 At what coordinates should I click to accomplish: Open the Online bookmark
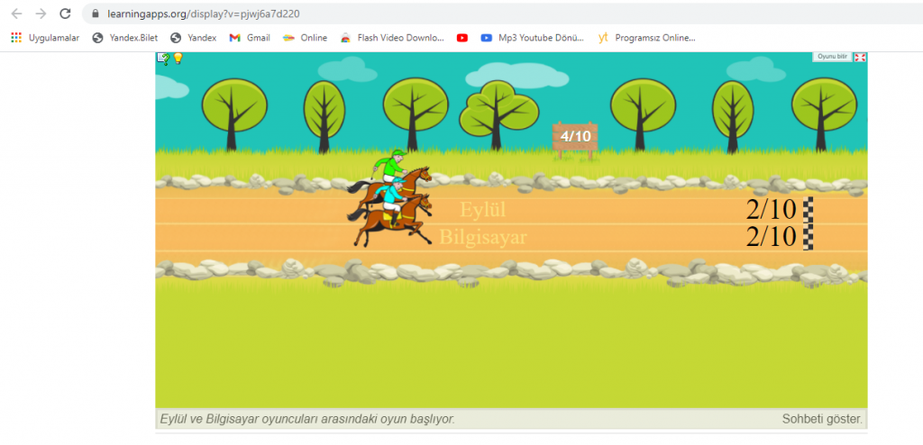(305, 38)
